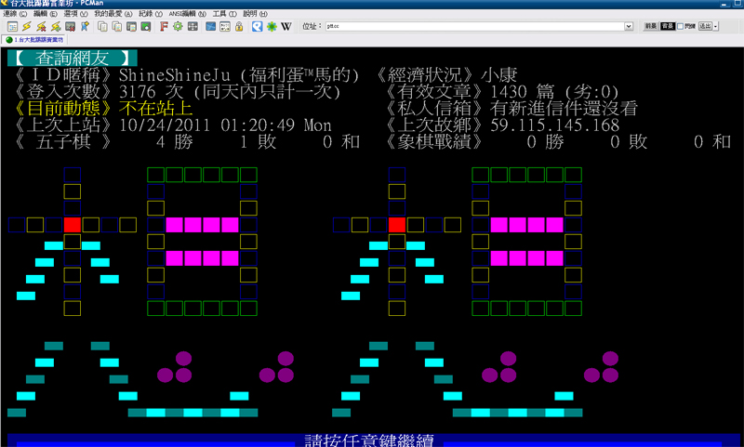Open the 說明 (H) menu
The height and width of the screenshot is (447, 744).
pos(255,14)
